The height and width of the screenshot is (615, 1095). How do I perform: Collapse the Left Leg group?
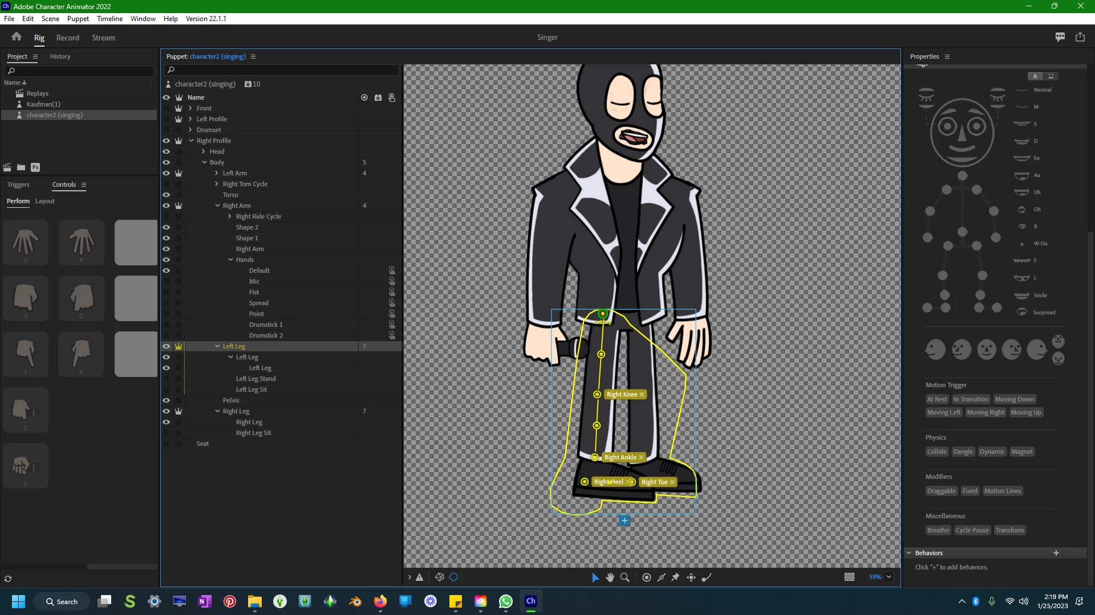tap(217, 346)
